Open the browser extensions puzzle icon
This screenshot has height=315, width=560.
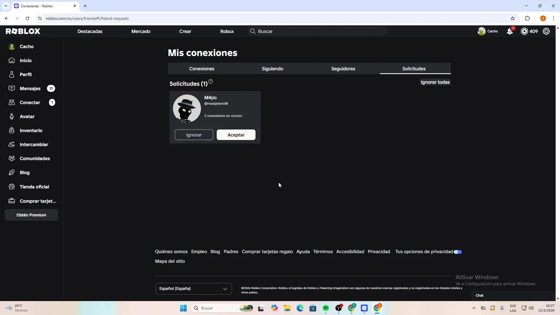tap(527, 18)
